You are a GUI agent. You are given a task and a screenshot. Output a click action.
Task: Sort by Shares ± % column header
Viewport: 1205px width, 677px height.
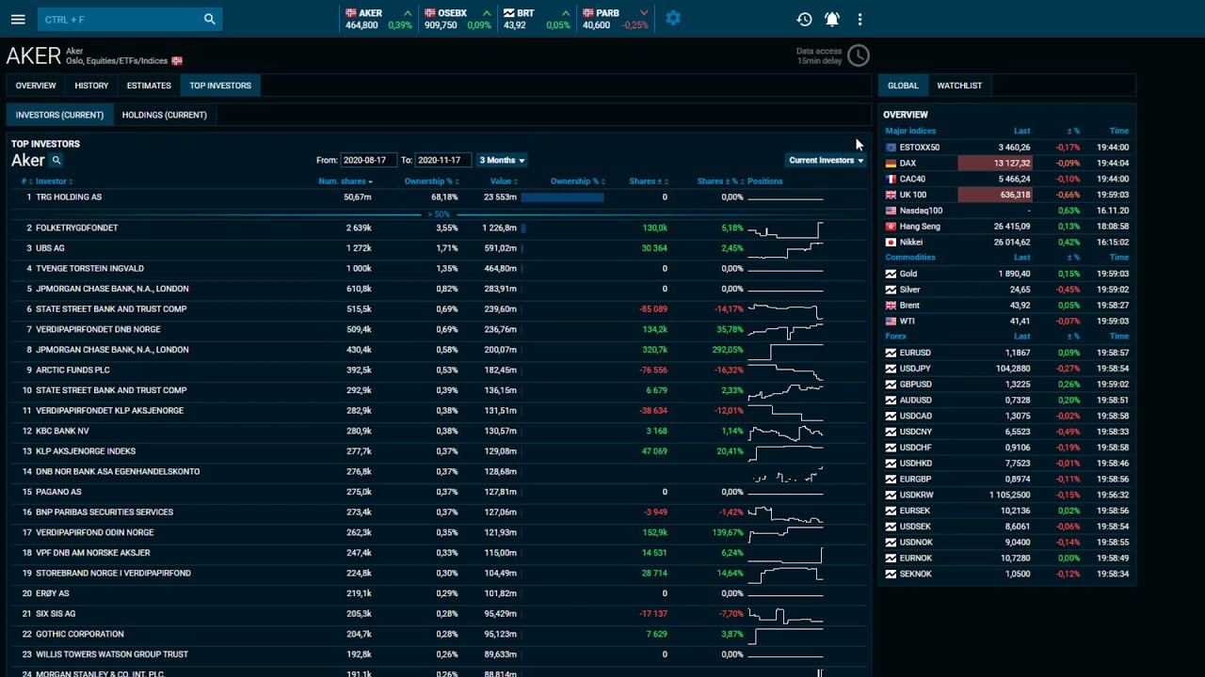(x=720, y=181)
